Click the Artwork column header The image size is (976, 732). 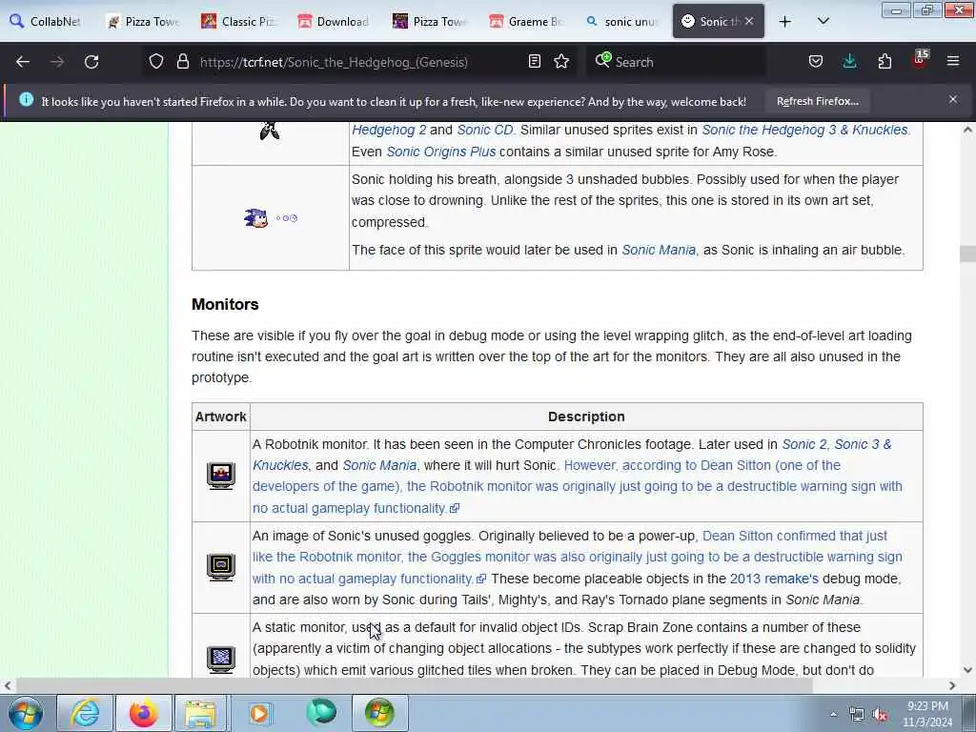pyautogui.click(x=220, y=417)
